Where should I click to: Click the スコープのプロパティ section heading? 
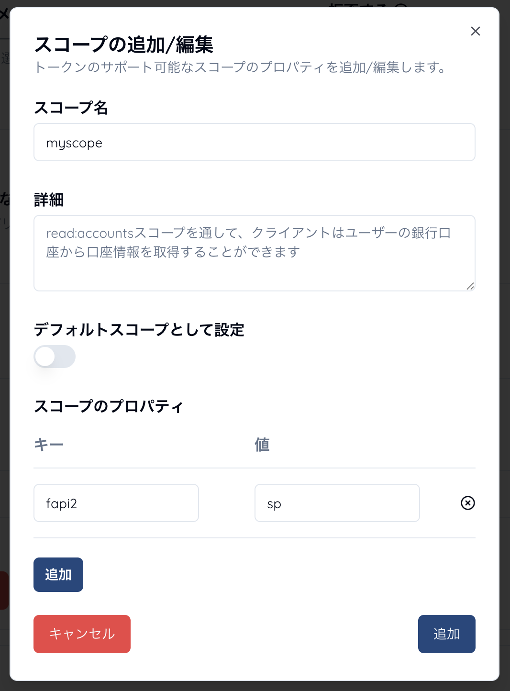point(109,406)
